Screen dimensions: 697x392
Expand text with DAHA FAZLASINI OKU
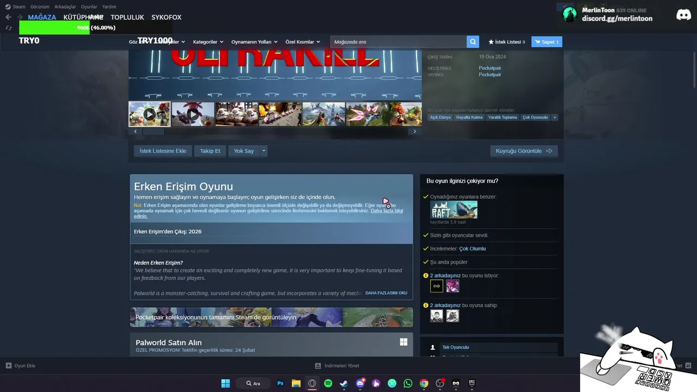tap(386, 293)
